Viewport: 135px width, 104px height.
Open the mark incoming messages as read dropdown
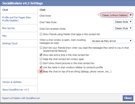pyautogui.click(x=112, y=41)
